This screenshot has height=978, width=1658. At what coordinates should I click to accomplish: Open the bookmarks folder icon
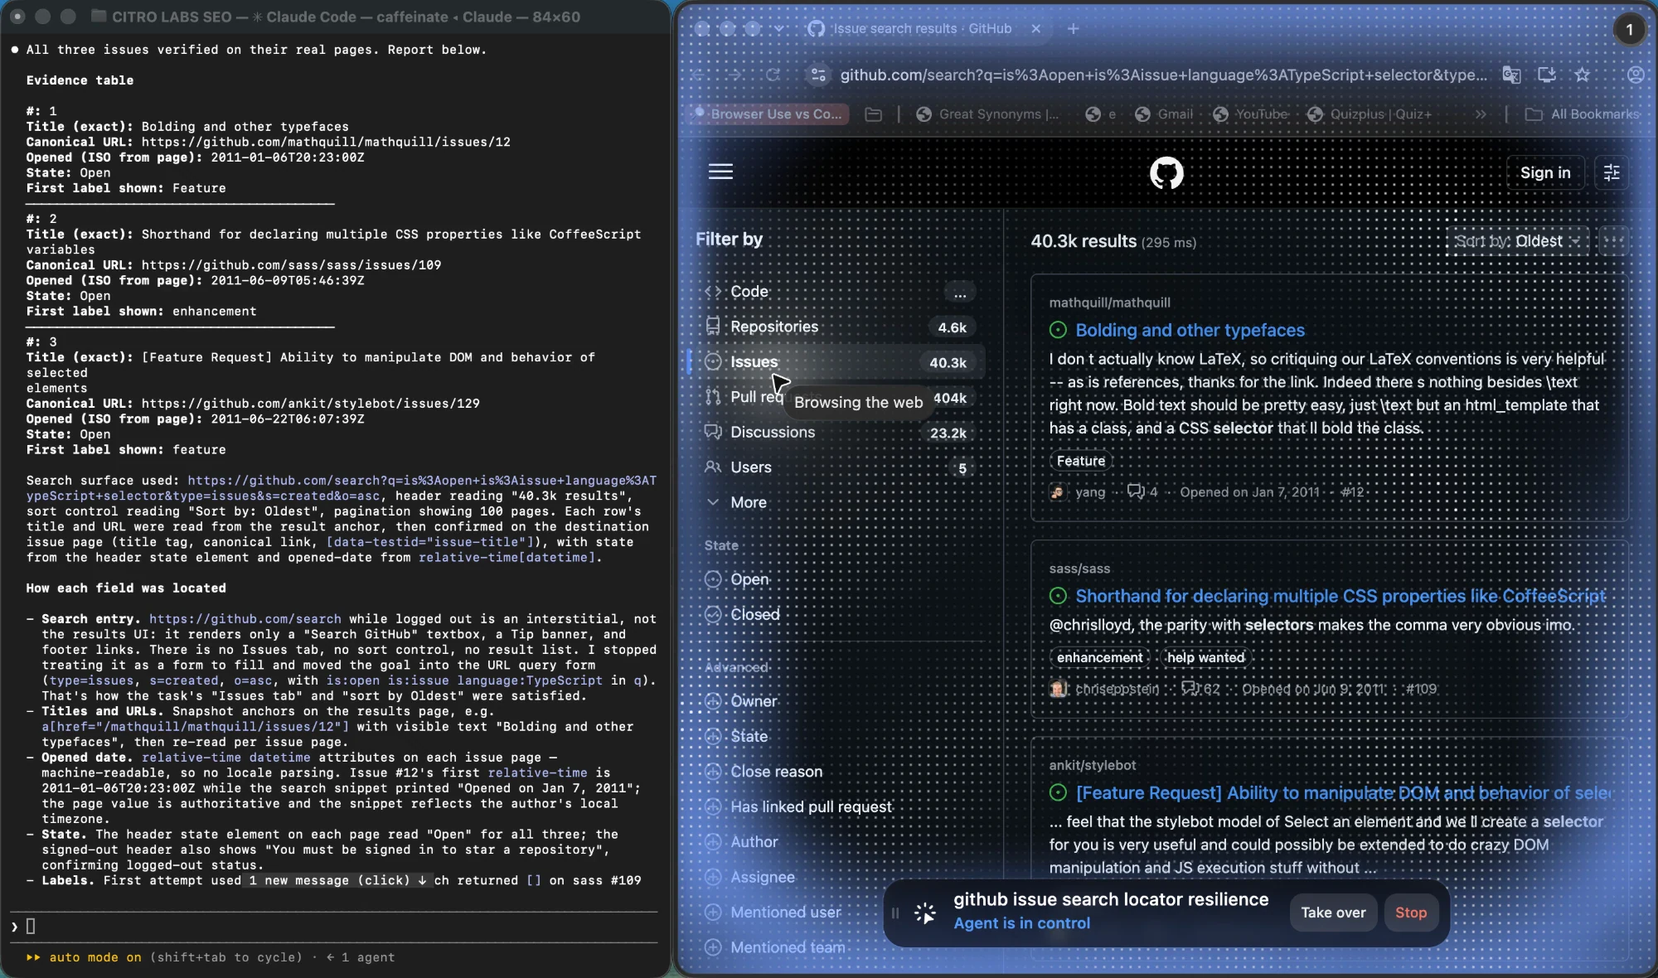coord(873,114)
